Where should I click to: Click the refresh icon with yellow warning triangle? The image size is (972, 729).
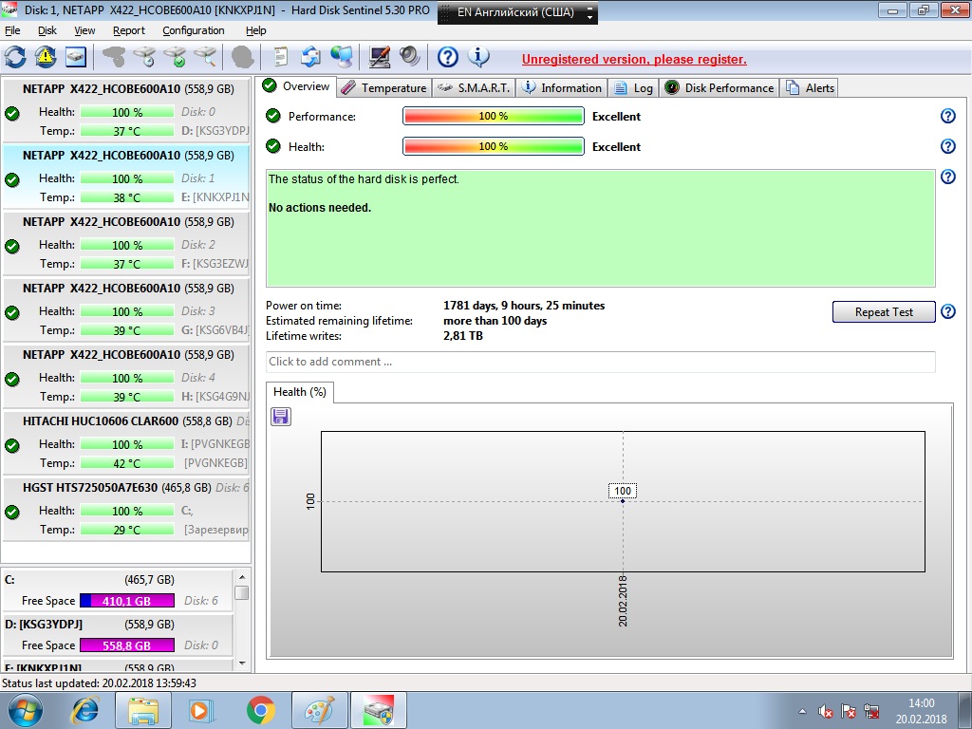(46, 57)
